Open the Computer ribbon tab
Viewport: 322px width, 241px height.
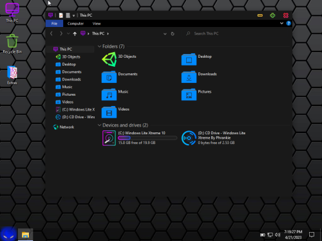tap(75, 24)
